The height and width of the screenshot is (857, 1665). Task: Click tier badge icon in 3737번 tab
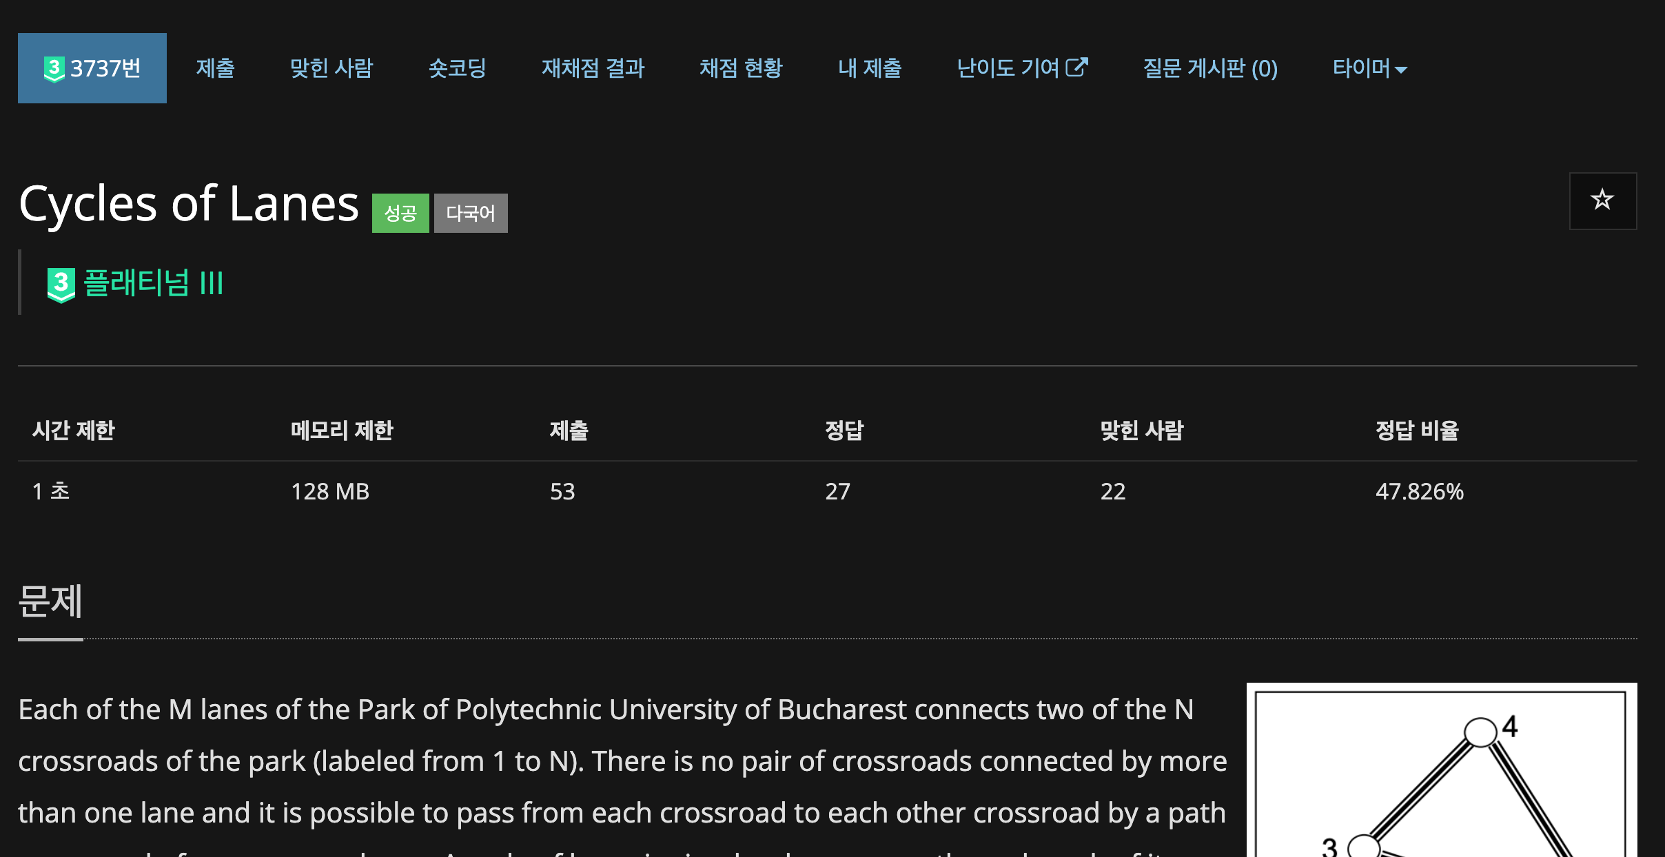54,68
